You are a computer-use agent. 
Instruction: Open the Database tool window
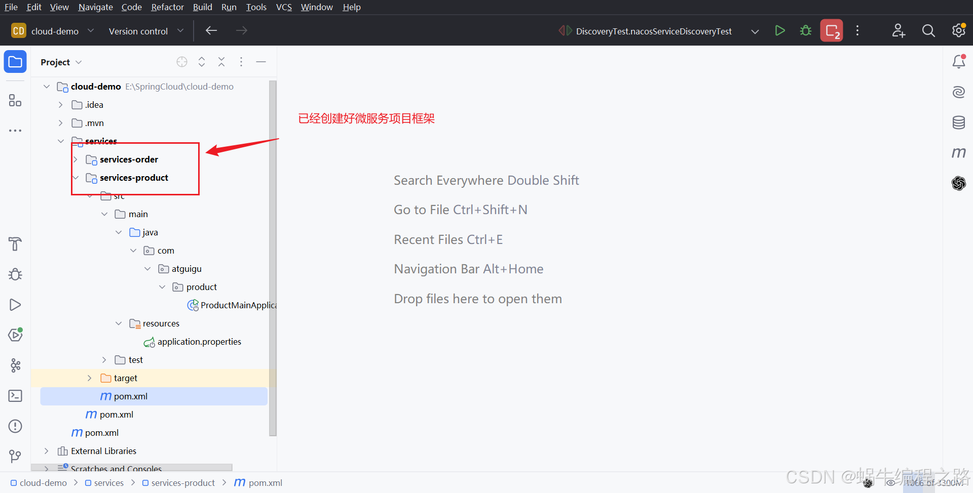tap(959, 122)
